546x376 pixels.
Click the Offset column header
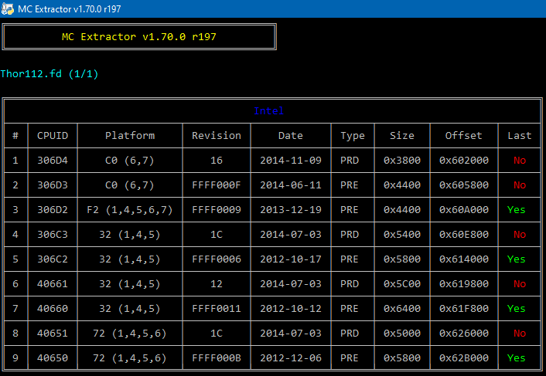coord(463,136)
